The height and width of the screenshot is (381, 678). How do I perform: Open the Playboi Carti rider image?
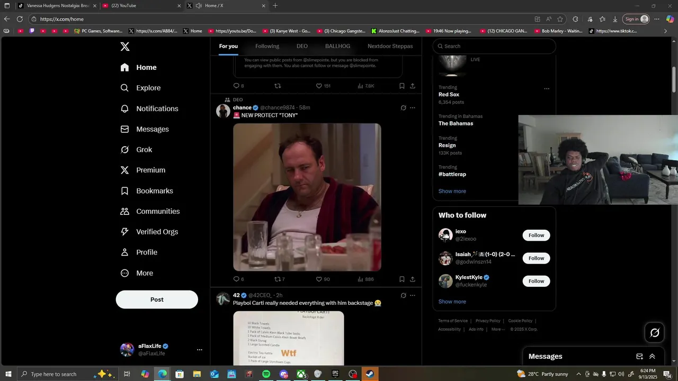(289, 338)
